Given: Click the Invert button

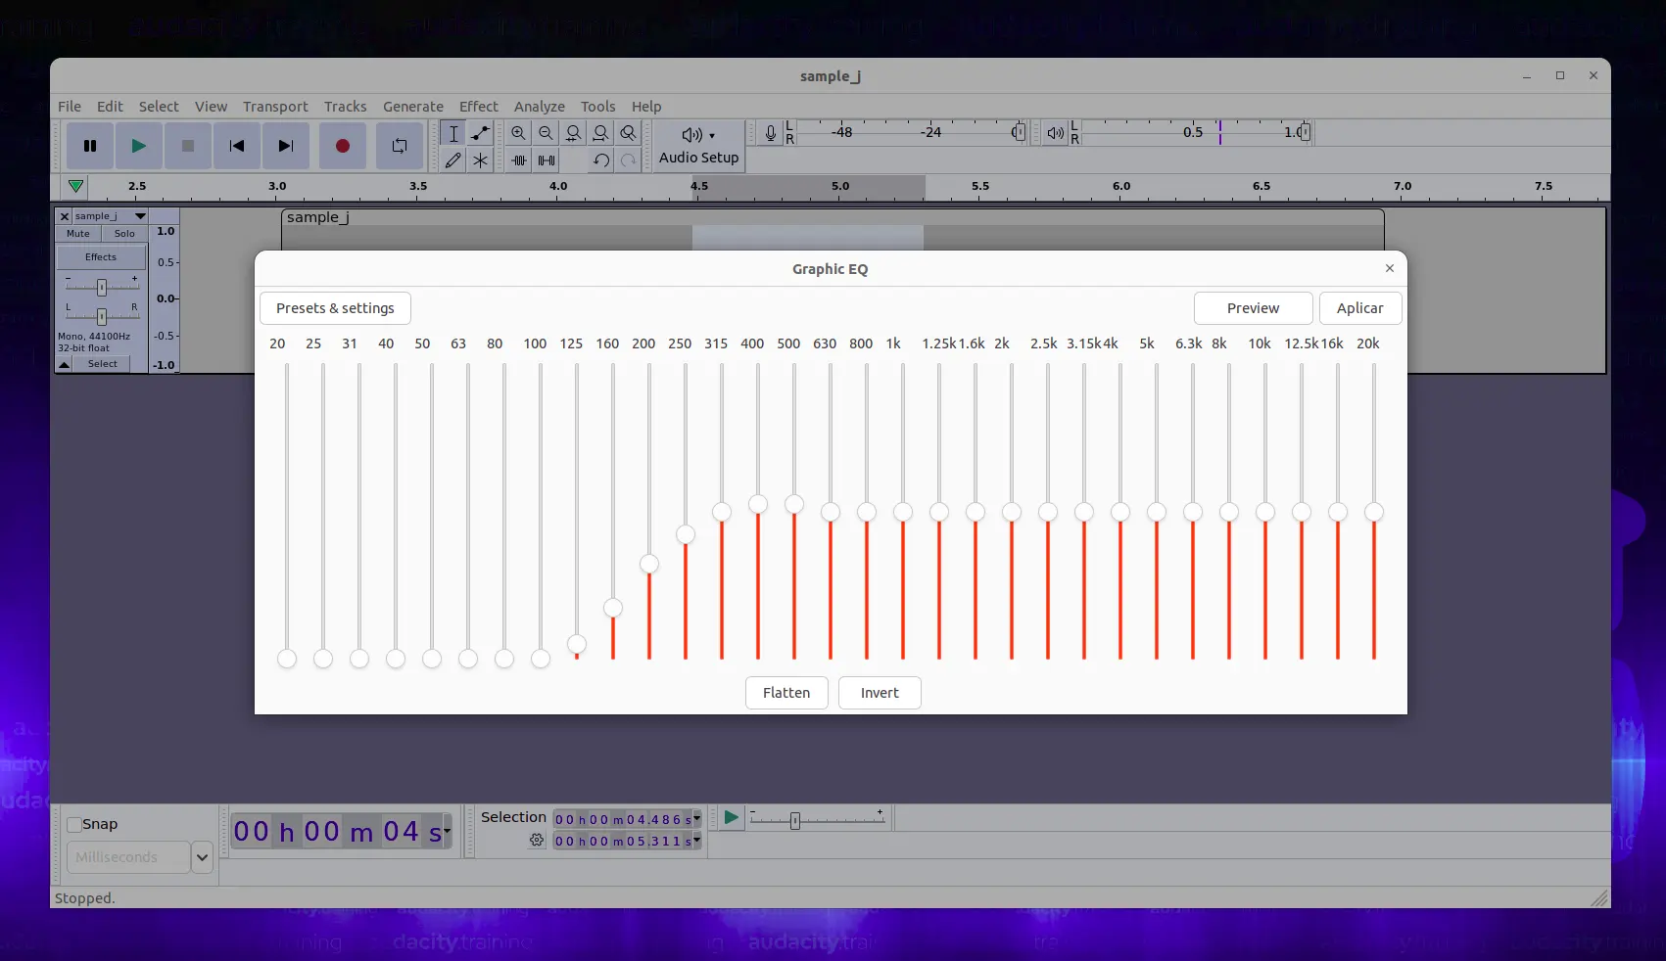Looking at the screenshot, I should point(880,693).
